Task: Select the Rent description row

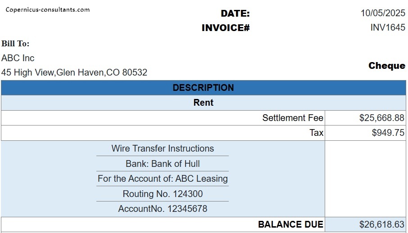Action: coord(204,103)
